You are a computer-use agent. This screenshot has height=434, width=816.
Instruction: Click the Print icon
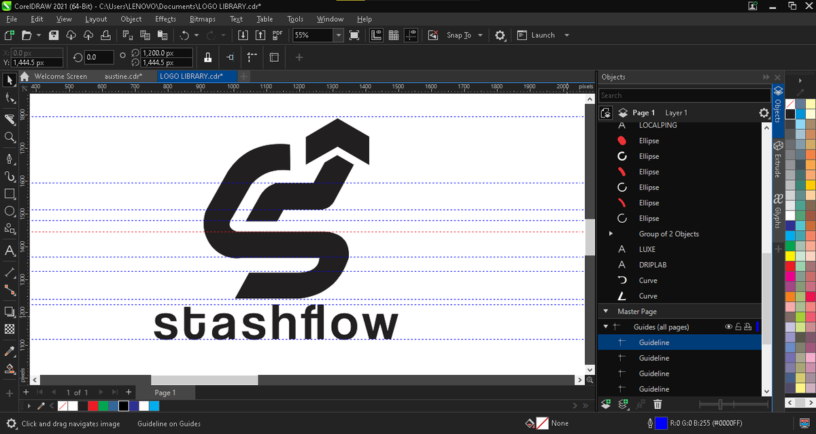pyautogui.click(x=105, y=35)
